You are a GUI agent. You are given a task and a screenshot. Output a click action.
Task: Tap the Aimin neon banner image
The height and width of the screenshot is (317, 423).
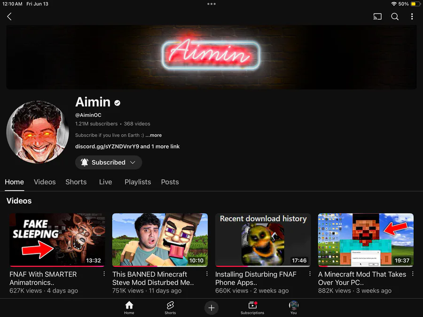pos(211,57)
